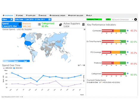Open the USD currency dropdown
139x111 pixels.
108,19
